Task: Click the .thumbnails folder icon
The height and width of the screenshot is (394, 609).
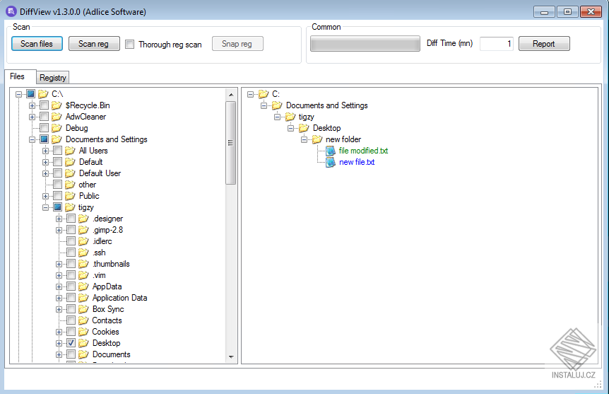Action: click(83, 264)
